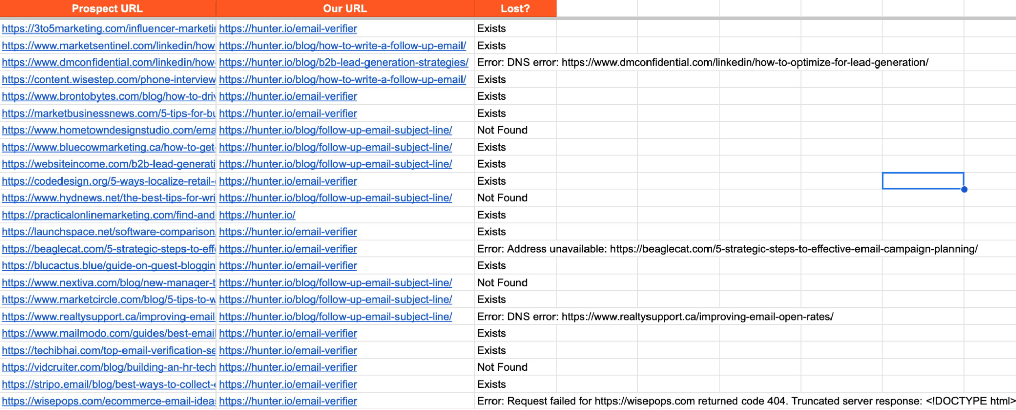Open the 3to5marketing.com prospect link
Image resolution: width=1016 pixels, height=410 pixels.
tap(108, 29)
